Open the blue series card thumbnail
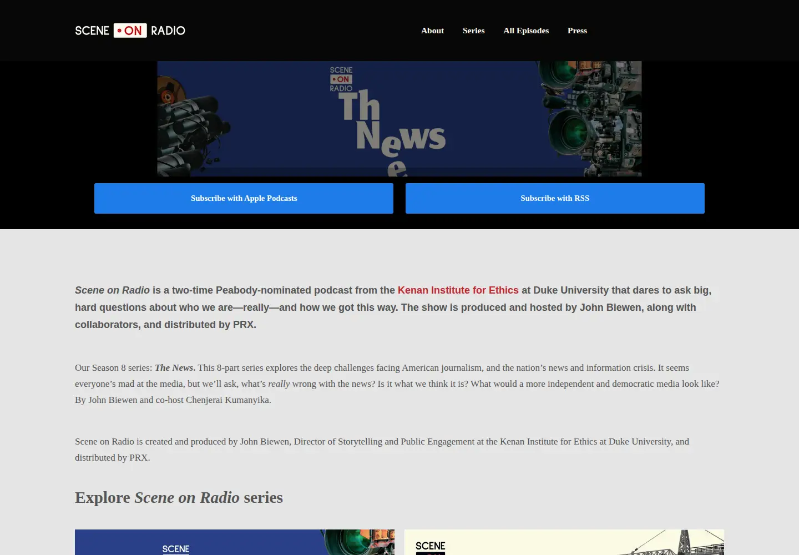Screen dimensions: 799x555 tap(235, 542)
